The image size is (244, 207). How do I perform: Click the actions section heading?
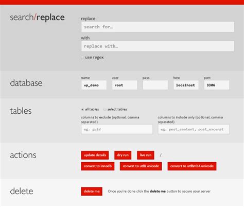coord(23,155)
